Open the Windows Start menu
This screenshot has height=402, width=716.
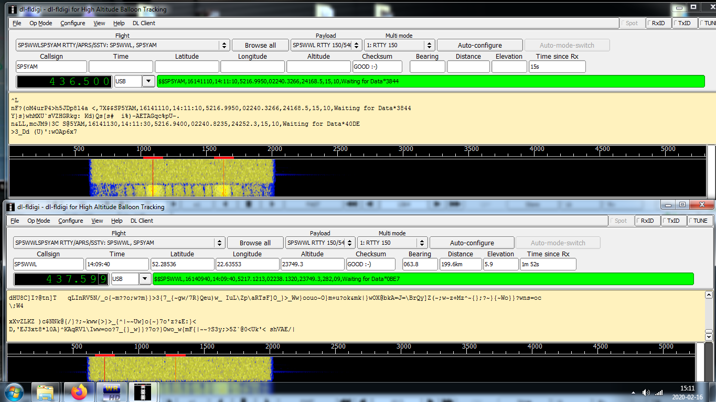[14, 393]
